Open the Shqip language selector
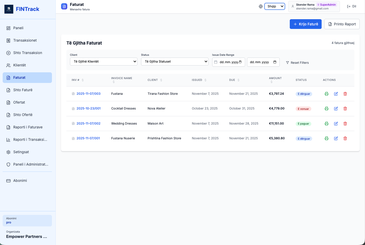 click(275, 6)
